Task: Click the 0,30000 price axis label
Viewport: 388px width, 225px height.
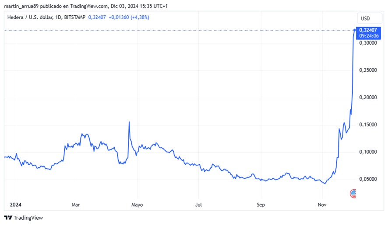Action: (x=368, y=43)
